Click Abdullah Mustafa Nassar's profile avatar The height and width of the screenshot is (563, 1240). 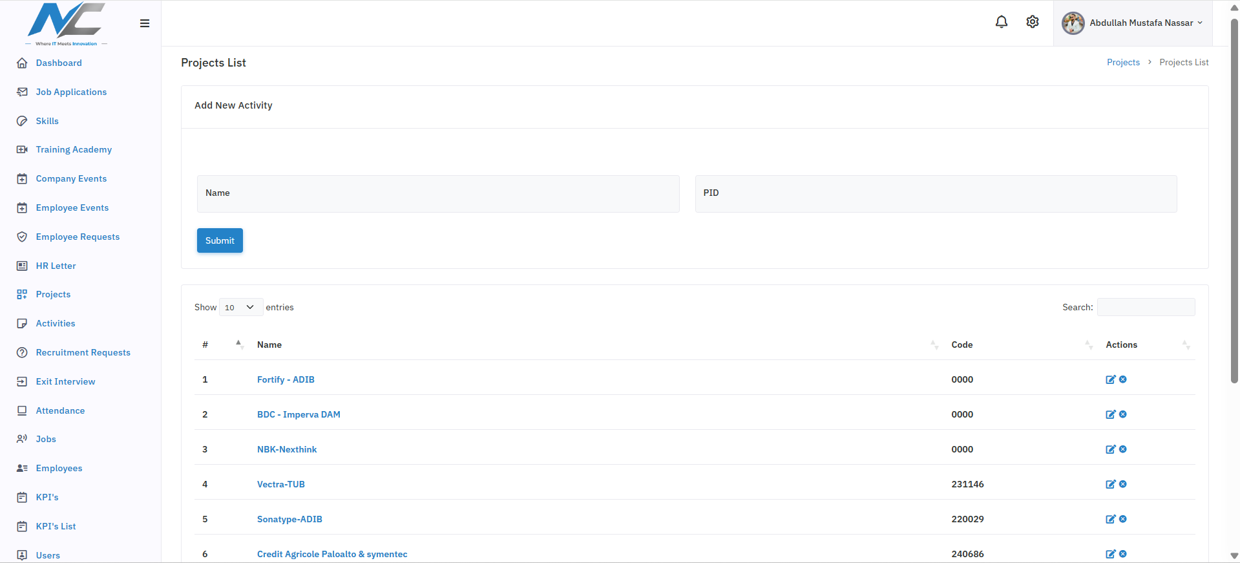pos(1073,23)
